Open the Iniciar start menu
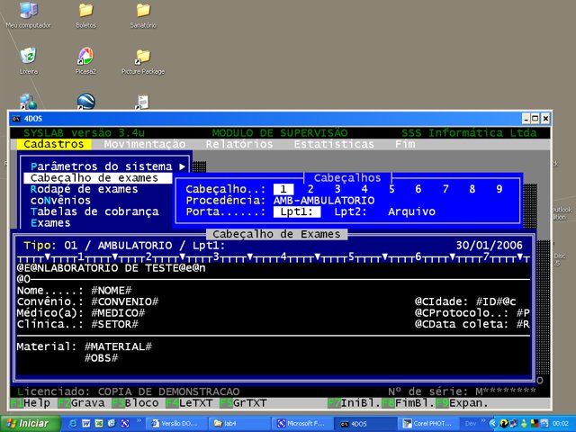This screenshot has height=432, width=576. [30, 424]
